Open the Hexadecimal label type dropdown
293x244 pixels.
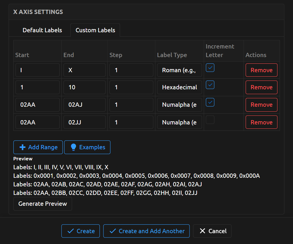tap(180, 87)
